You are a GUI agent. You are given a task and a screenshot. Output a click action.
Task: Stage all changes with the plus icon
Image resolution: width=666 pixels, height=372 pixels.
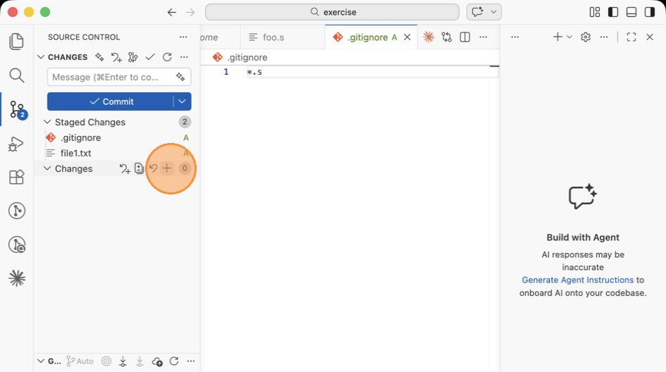[167, 168]
